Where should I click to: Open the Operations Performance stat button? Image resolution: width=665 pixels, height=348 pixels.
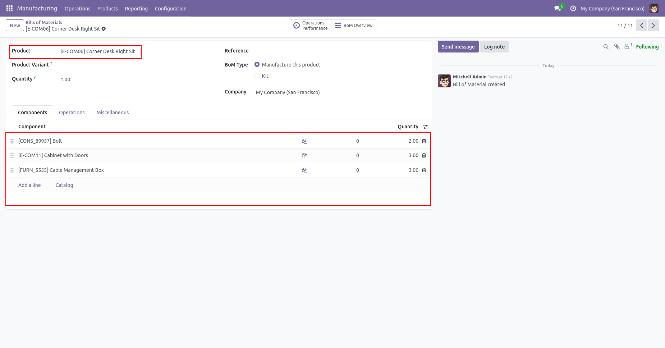(310, 26)
